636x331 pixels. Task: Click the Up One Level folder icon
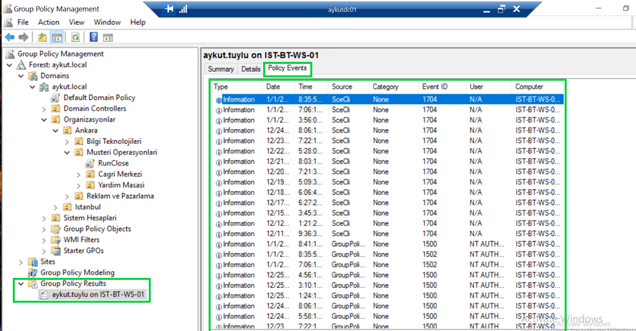(x=42, y=37)
